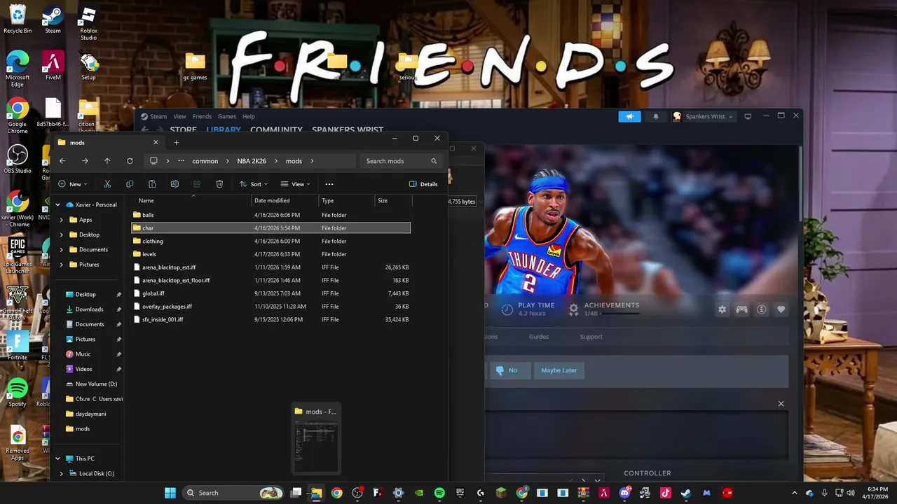The height and width of the screenshot is (504, 897).
Task: Cut the selected item in File Explorer
Action: pyautogui.click(x=107, y=184)
